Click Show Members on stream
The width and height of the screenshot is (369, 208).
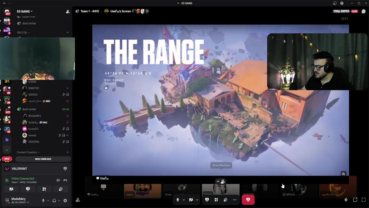[x=221, y=165]
